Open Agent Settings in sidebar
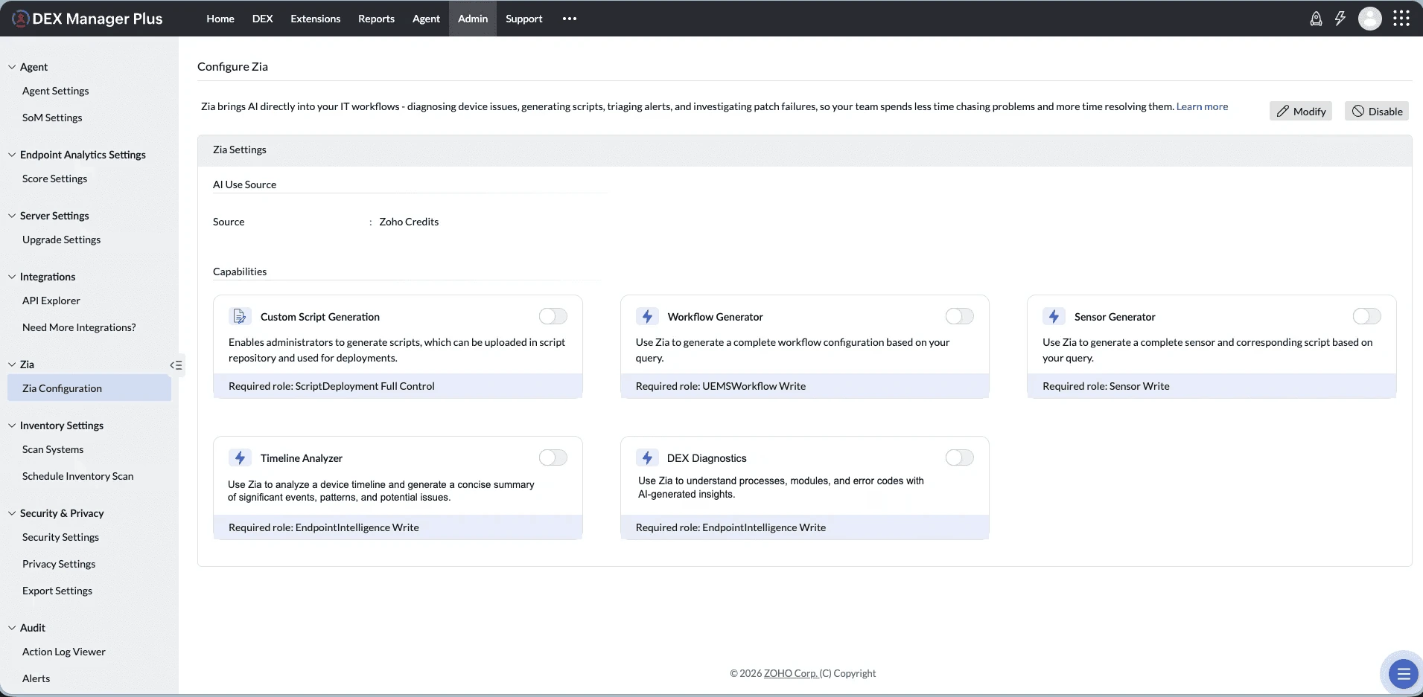1423x697 pixels. point(56,91)
